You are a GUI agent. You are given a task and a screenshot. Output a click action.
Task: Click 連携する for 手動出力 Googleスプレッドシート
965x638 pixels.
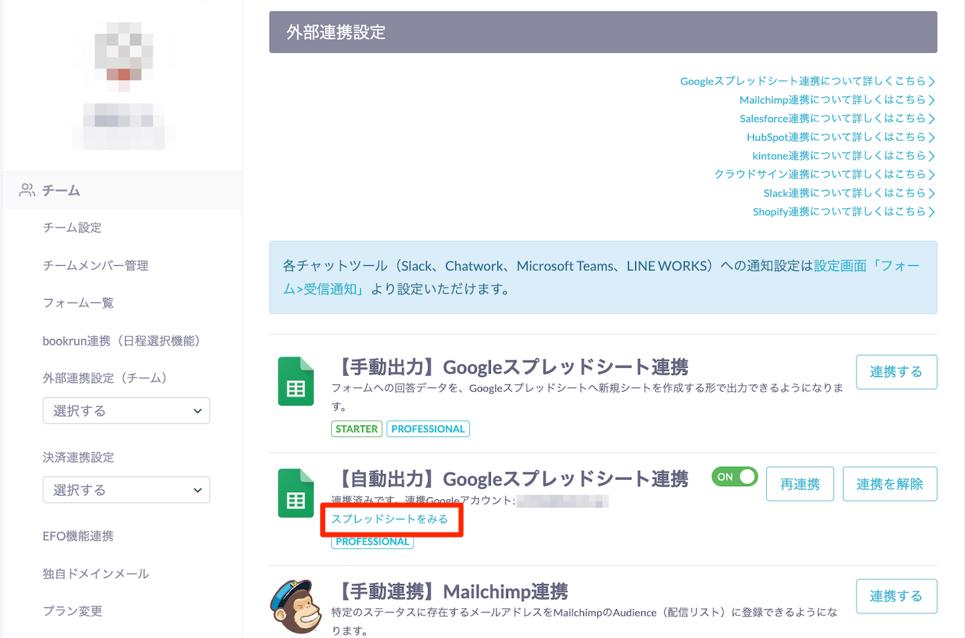pyautogui.click(x=896, y=372)
